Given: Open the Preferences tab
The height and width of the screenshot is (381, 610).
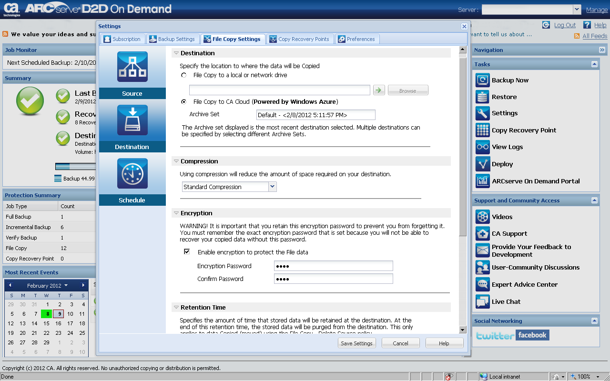Looking at the screenshot, I should click(x=357, y=39).
